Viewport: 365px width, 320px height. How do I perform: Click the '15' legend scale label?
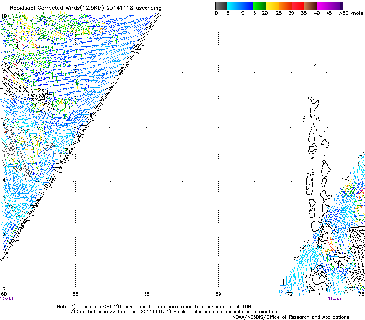[x=253, y=13]
